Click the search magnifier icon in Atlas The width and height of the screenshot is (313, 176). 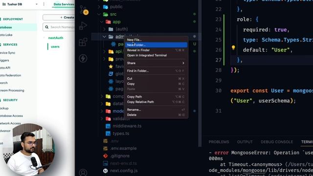(47, 27)
